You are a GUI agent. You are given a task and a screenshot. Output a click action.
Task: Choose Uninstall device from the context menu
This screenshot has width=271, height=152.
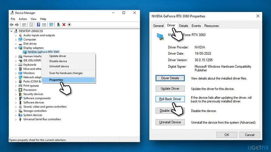pos(68,66)
